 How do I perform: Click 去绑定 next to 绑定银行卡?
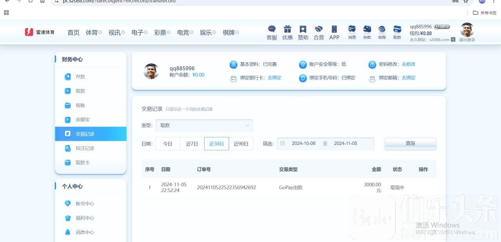[274, 78]
